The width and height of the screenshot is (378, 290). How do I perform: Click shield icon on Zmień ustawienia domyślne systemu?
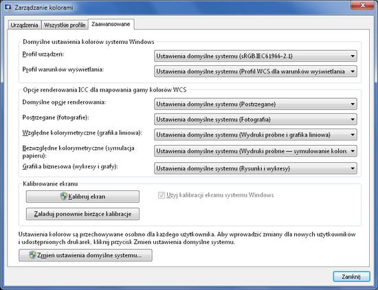(32, 255)
